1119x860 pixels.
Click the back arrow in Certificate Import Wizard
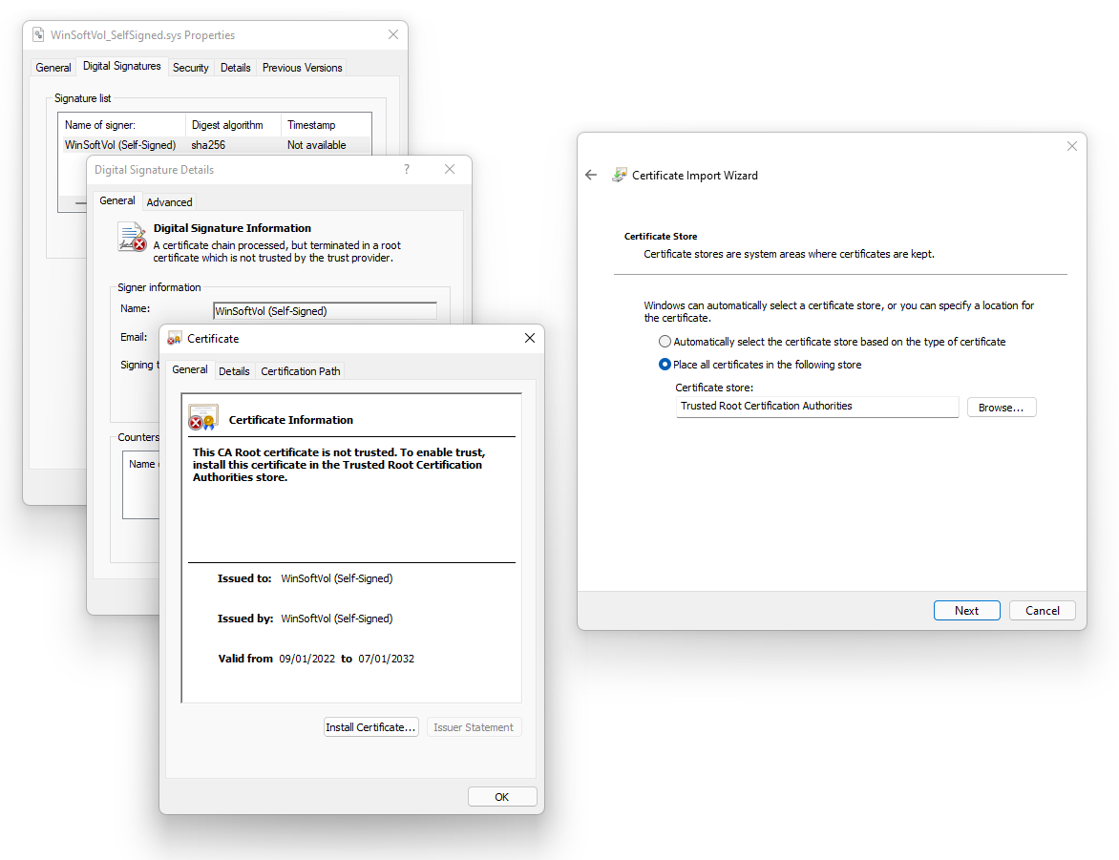click(591, 175)
